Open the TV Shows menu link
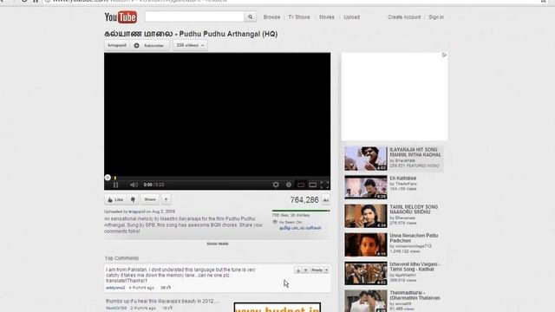Viewport: 555px width, 312px height. (x=299, y=17)
